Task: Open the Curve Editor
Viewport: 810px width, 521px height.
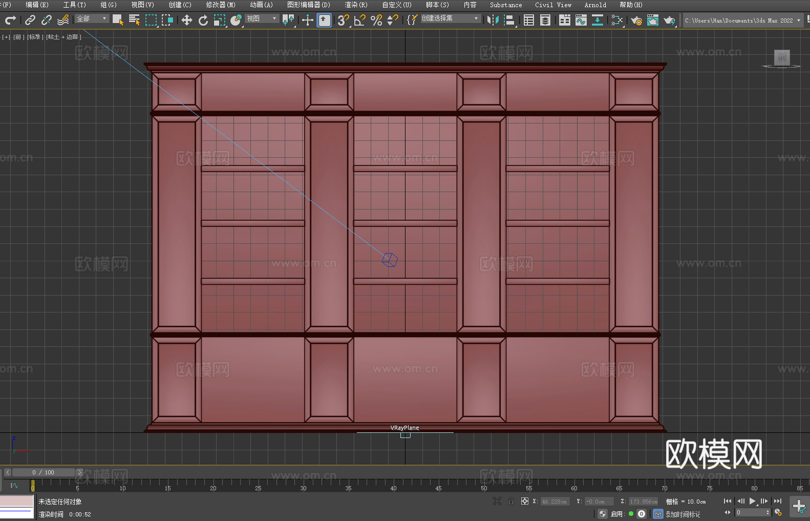Action: pyautogui.click(x=581, y=20)
